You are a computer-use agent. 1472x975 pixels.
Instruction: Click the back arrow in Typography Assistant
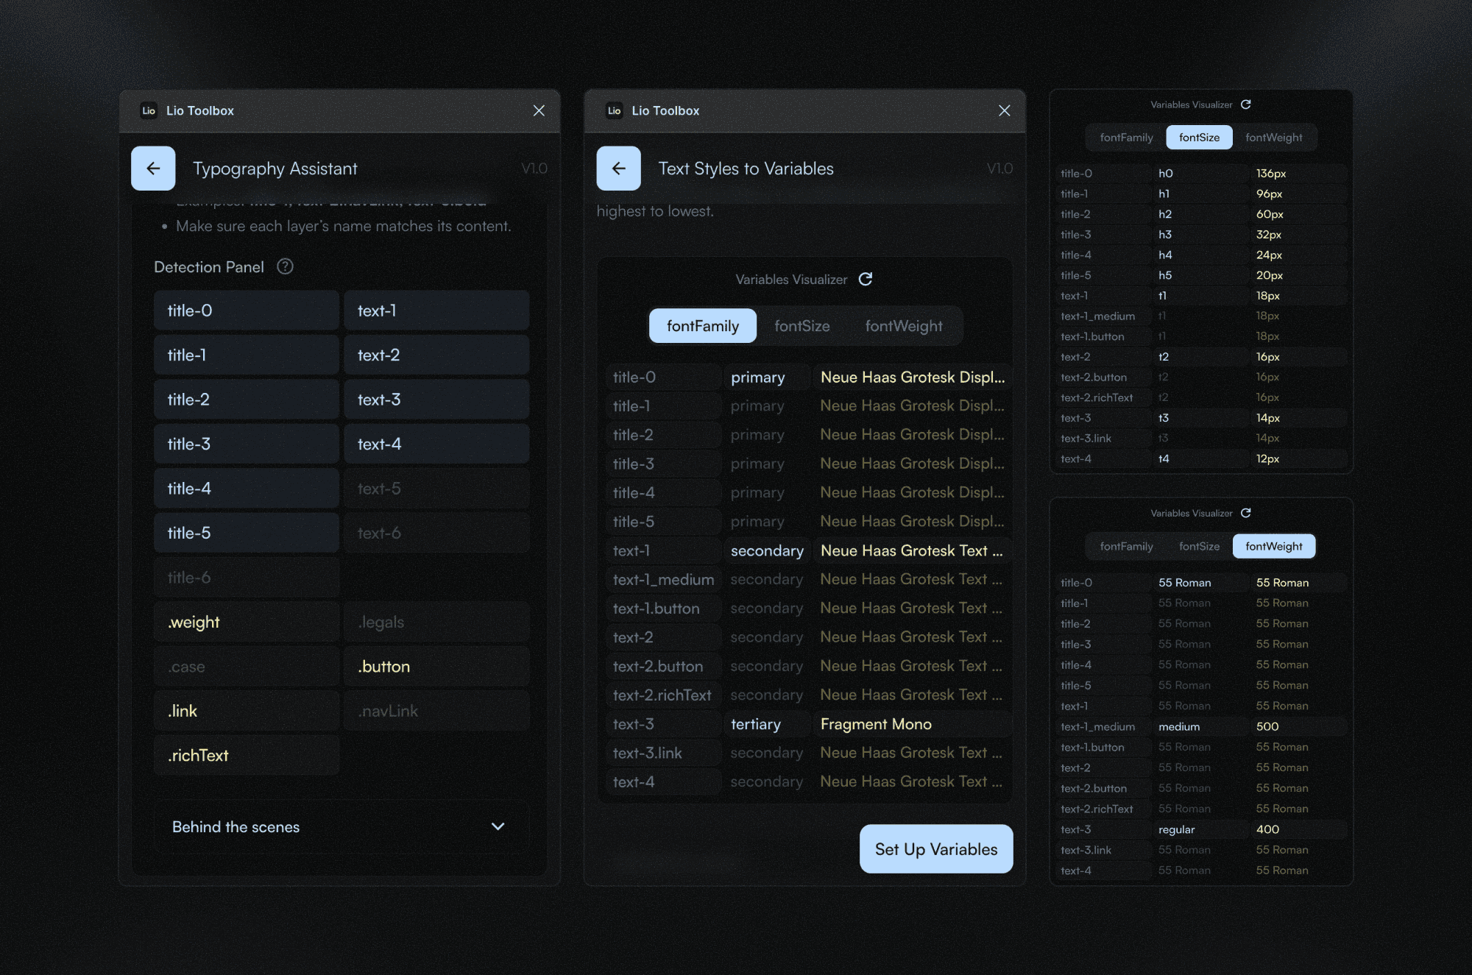152,168
